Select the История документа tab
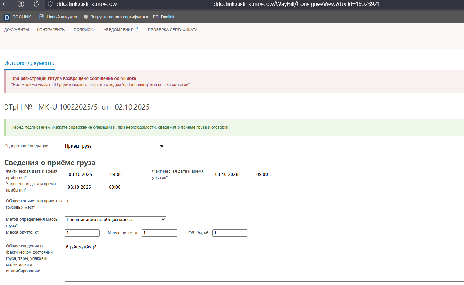The image size is (464, 285). [x=29, y=63]
